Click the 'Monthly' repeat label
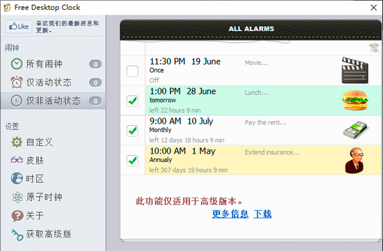Image resolution: width=383 pixels, height=251 pixels. point(160,130)
